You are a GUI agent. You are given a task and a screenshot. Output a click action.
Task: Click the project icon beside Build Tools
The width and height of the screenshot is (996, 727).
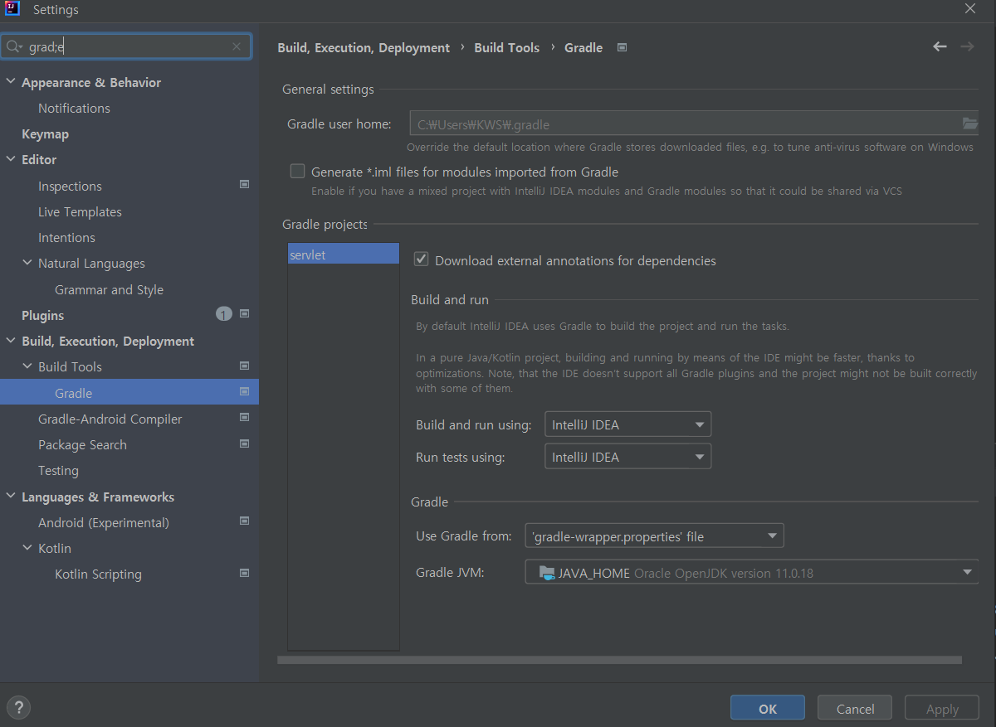click(244, 366)
